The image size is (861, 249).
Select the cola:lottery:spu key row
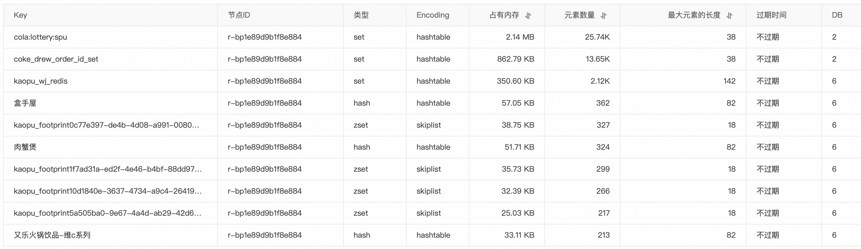click(41, 37)
